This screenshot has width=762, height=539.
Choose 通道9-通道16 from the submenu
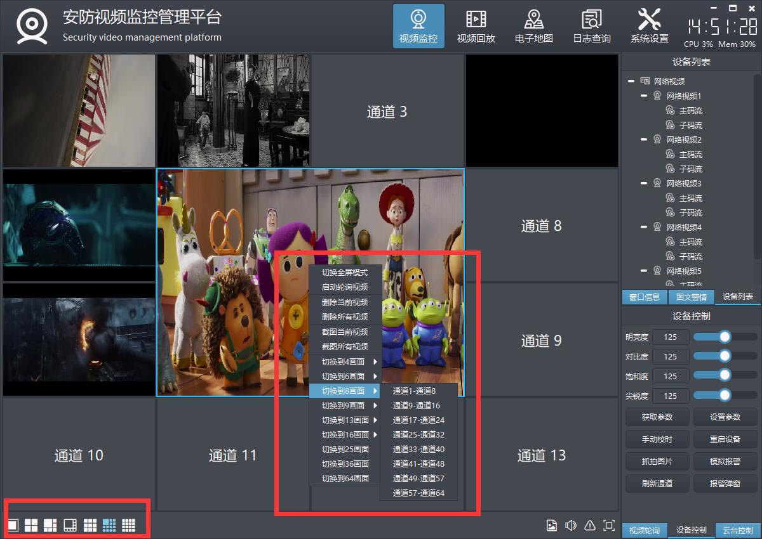click(416, 405)
